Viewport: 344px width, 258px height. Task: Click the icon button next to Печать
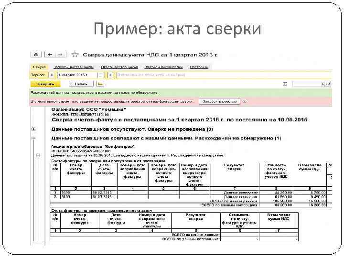pyautogui.click(x=100, y=84)
